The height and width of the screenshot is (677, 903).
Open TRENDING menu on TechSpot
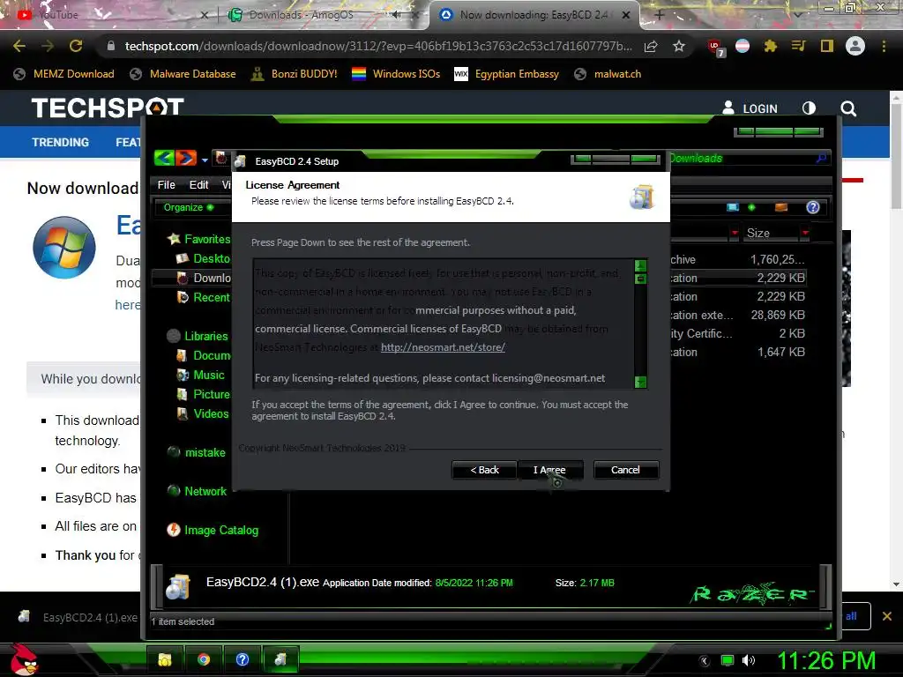point(61,142)
